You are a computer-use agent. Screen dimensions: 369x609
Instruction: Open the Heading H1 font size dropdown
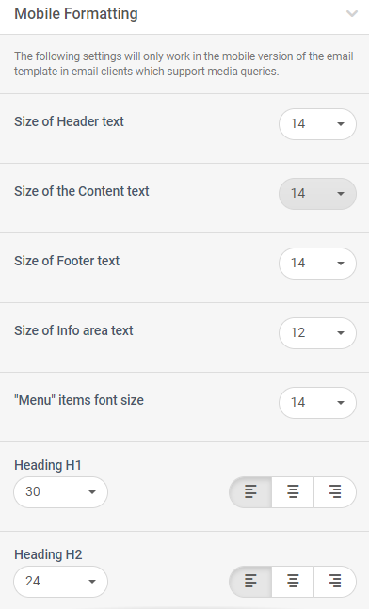60,492
